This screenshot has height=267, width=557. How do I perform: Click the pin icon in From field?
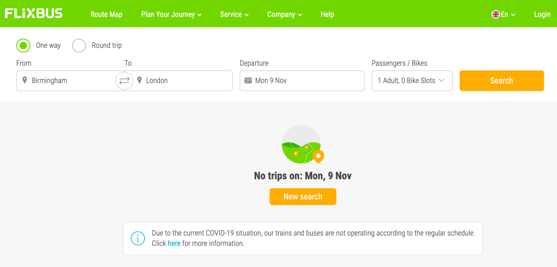24,80
